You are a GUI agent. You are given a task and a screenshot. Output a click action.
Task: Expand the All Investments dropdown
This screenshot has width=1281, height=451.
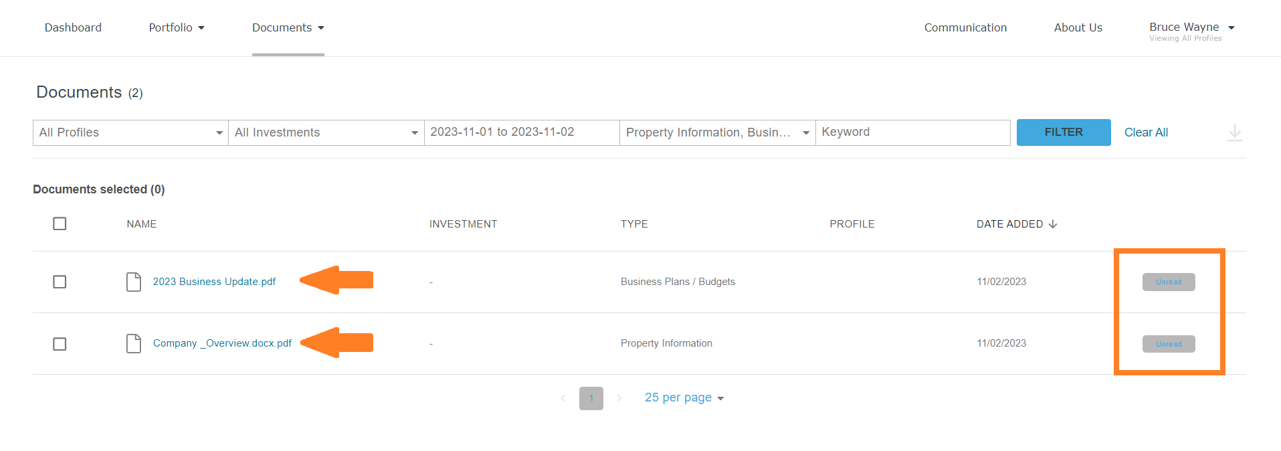[x=326, y=132]
